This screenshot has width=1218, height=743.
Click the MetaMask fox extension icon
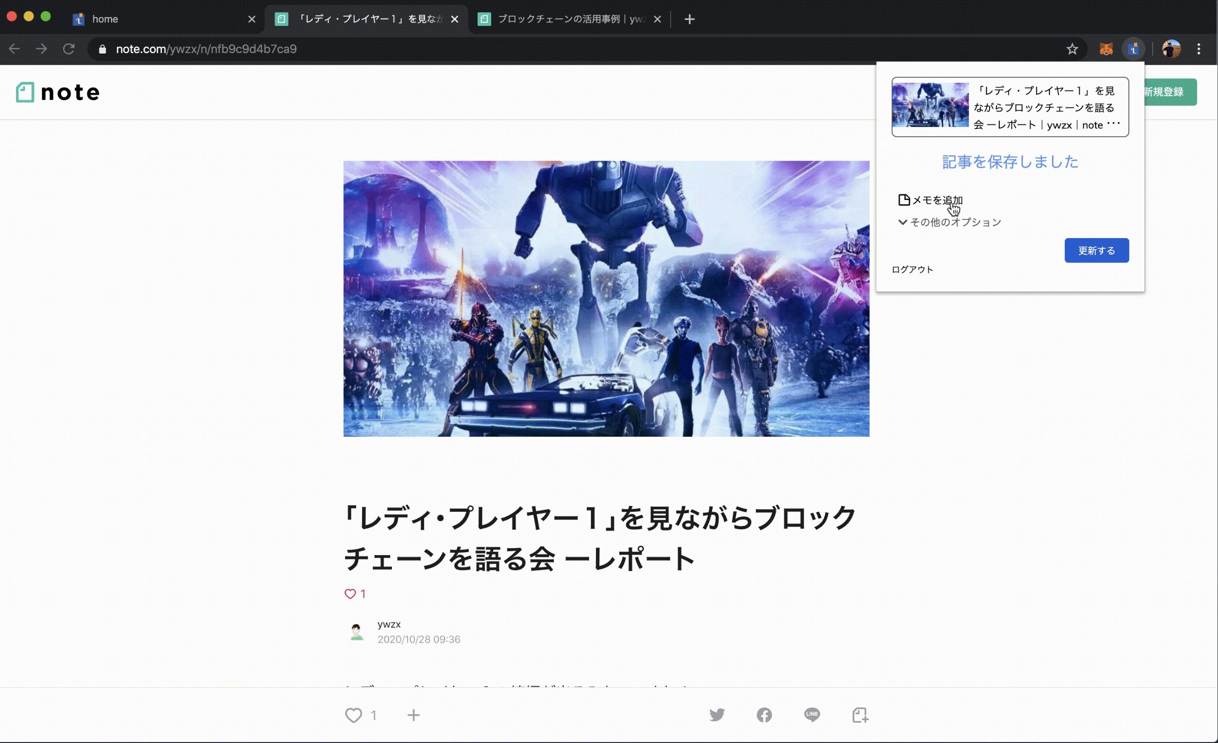pos(1106,49)
